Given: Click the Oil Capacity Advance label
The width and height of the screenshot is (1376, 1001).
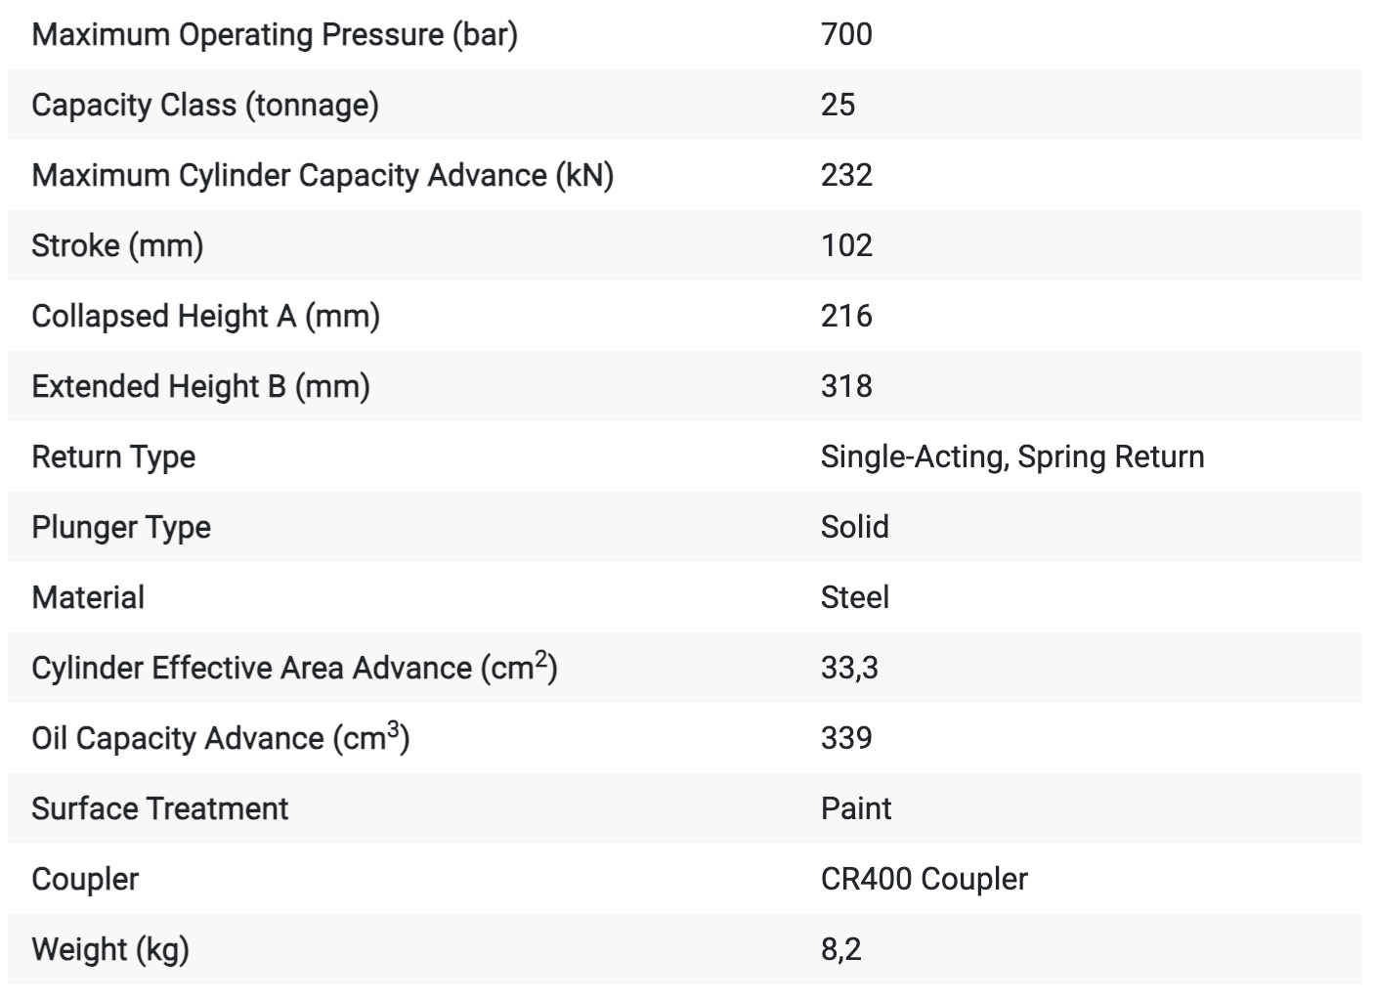Looking at the screenshot, I should [220, 738].
